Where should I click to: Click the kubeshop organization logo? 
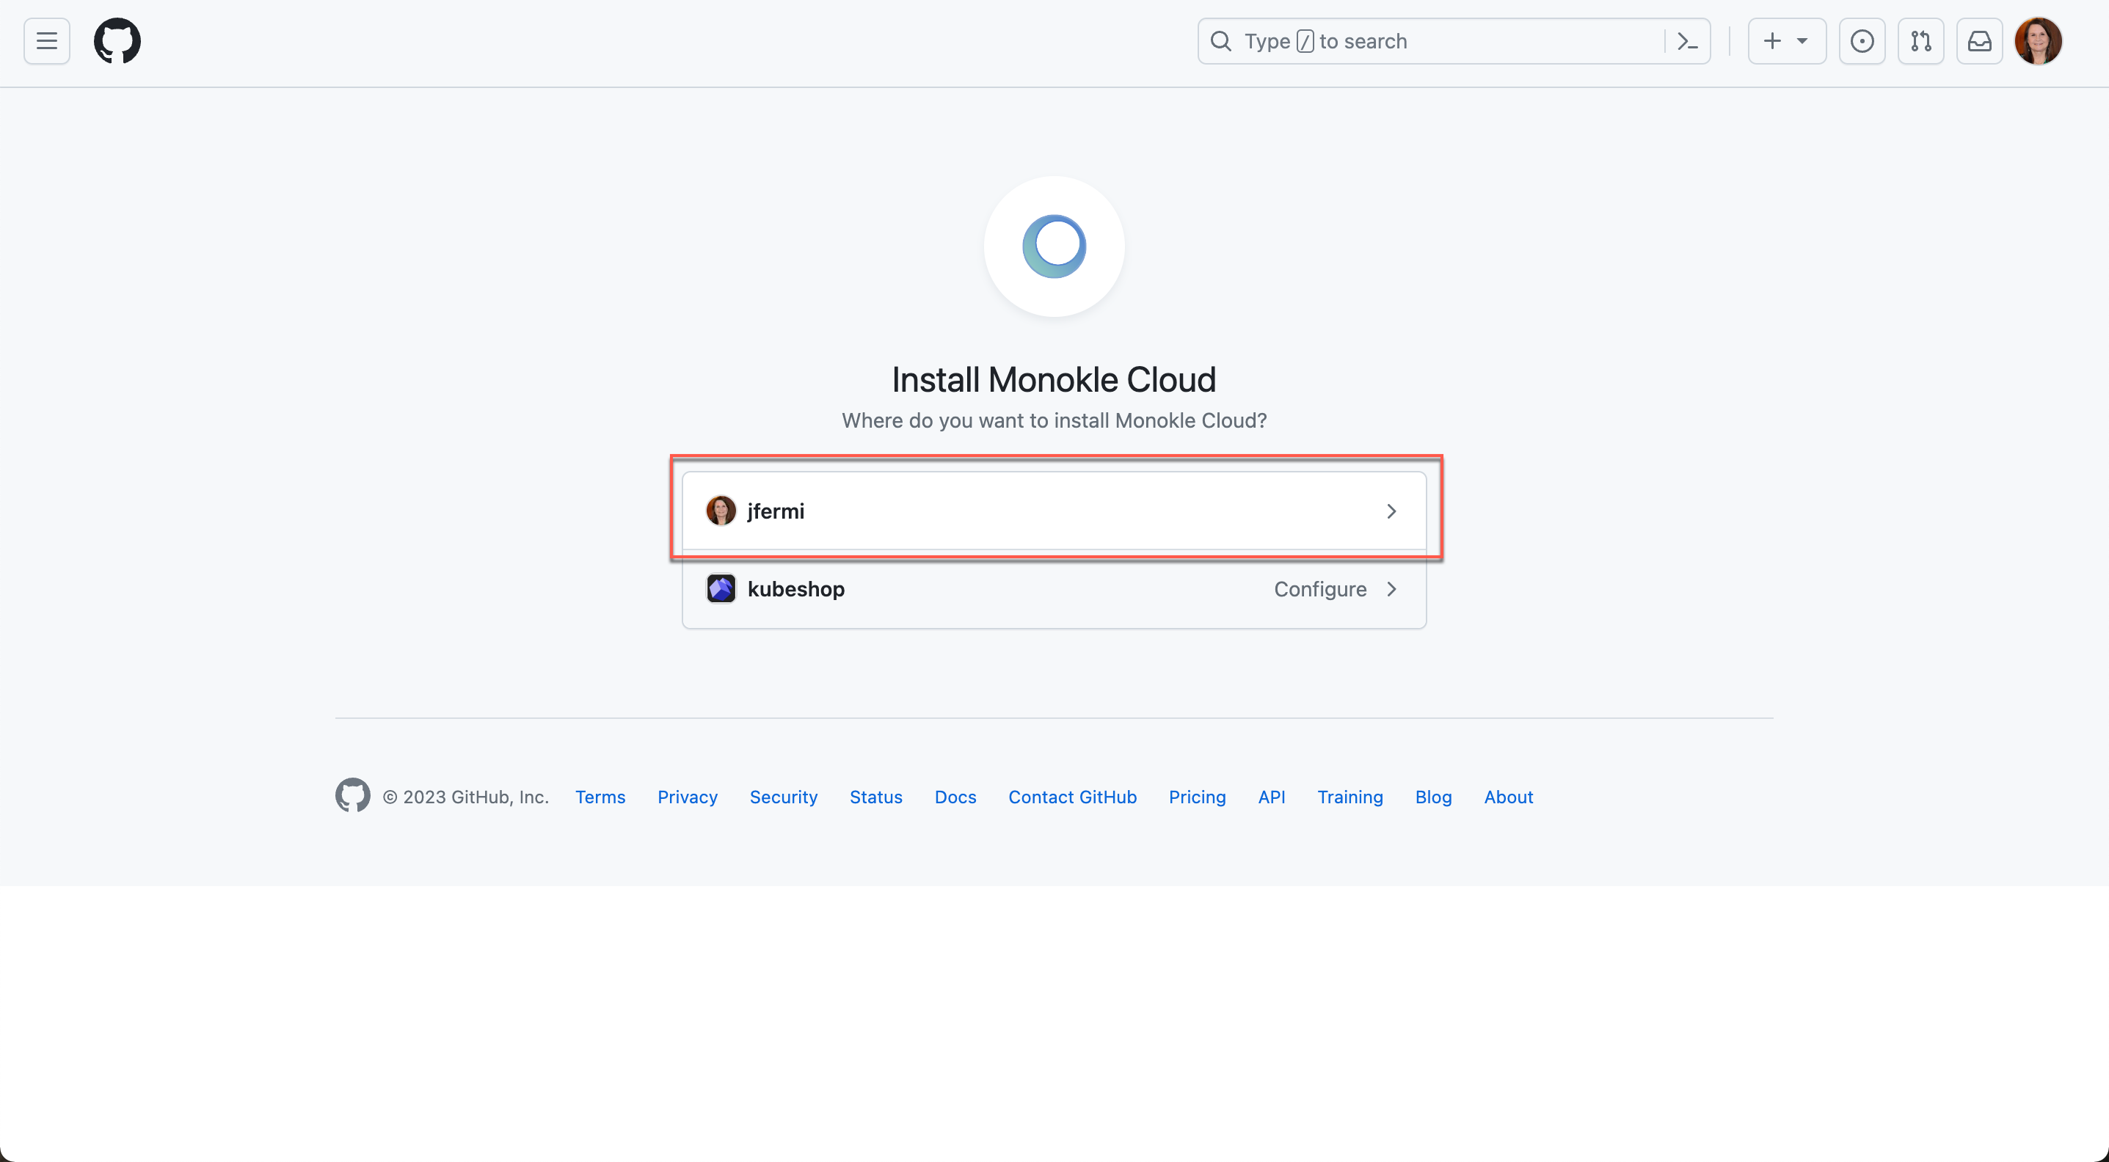point(721,589)
